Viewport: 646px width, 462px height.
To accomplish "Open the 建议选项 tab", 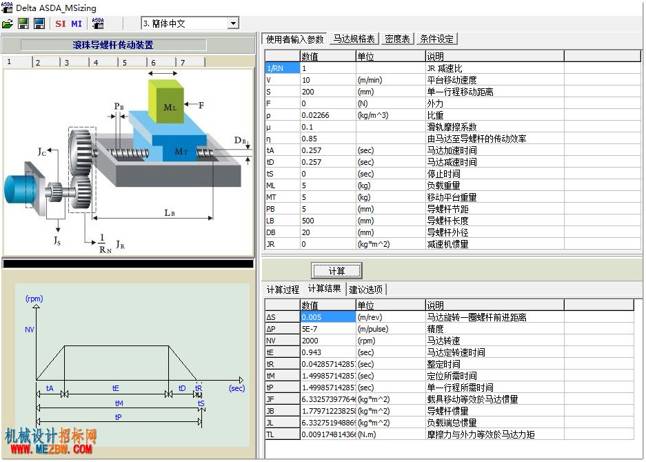I will pos(366,290).
